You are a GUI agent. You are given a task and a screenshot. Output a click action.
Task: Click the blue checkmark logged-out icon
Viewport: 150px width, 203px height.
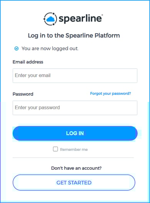(17, 49)
